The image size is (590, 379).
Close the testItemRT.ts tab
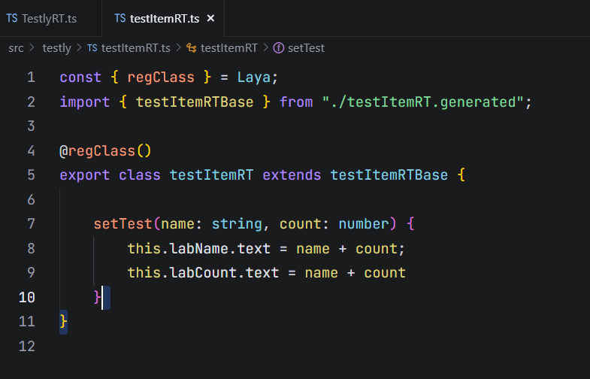(x=210, y=18)
